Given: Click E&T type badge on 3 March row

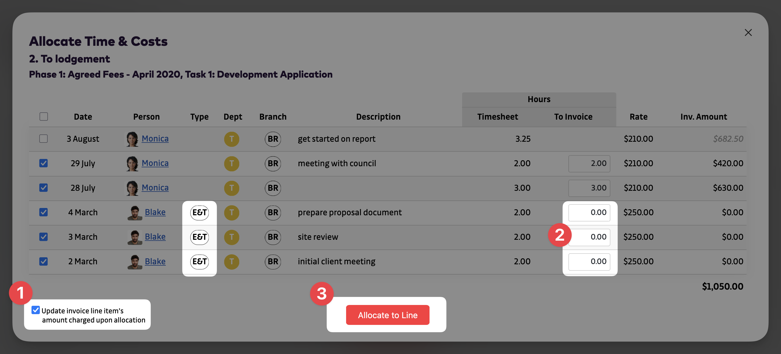Looking at the screenshot, I should pos(199,237).
